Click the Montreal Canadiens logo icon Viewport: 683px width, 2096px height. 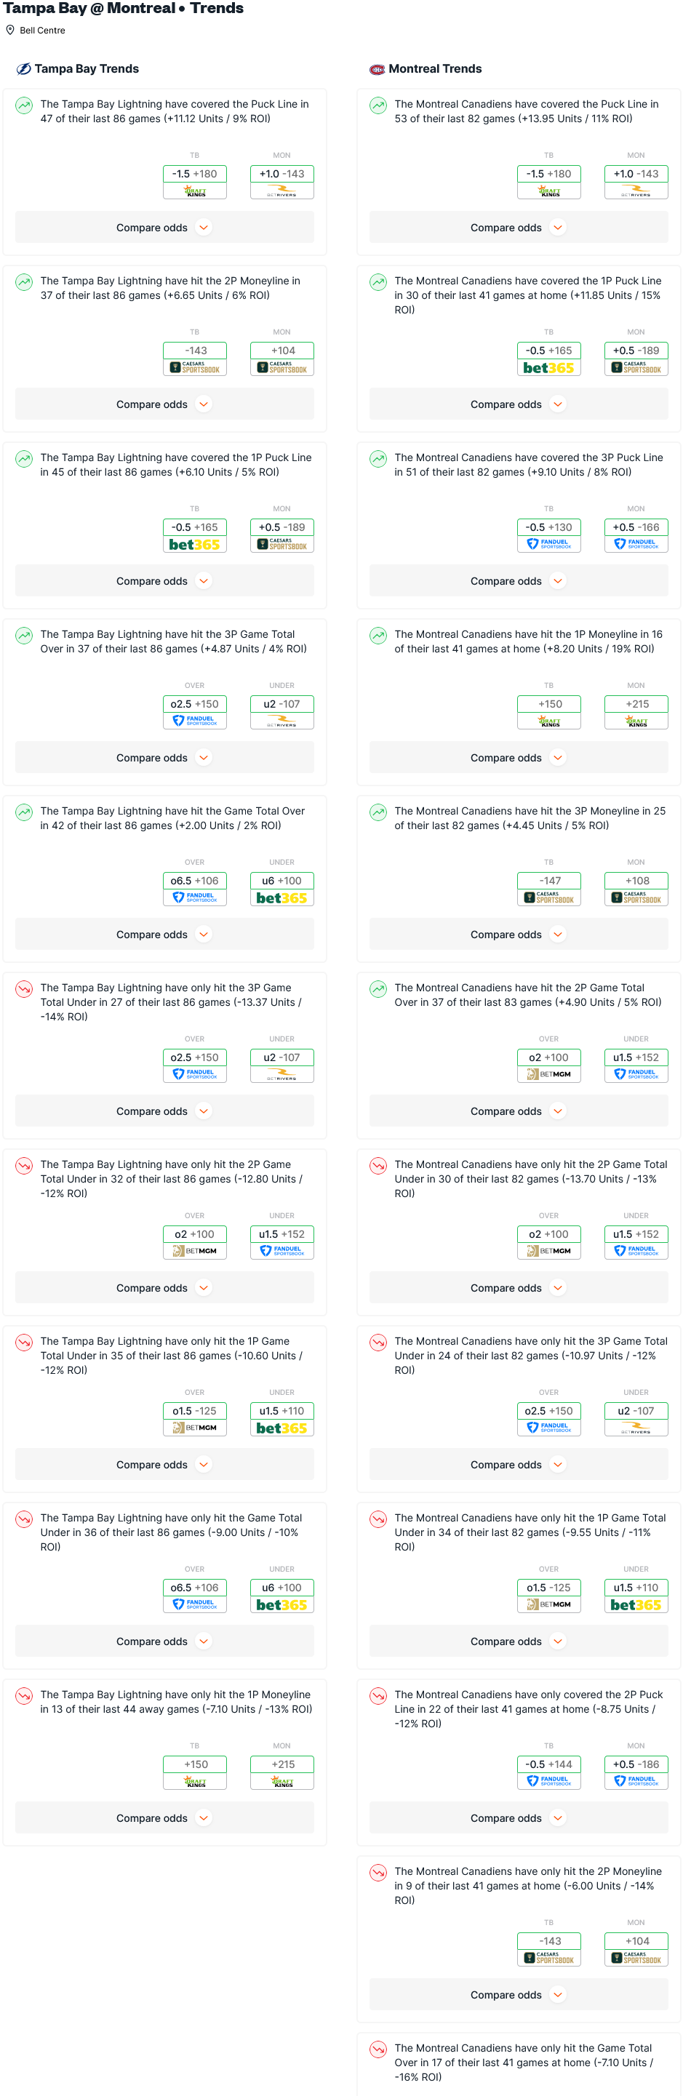377,69
